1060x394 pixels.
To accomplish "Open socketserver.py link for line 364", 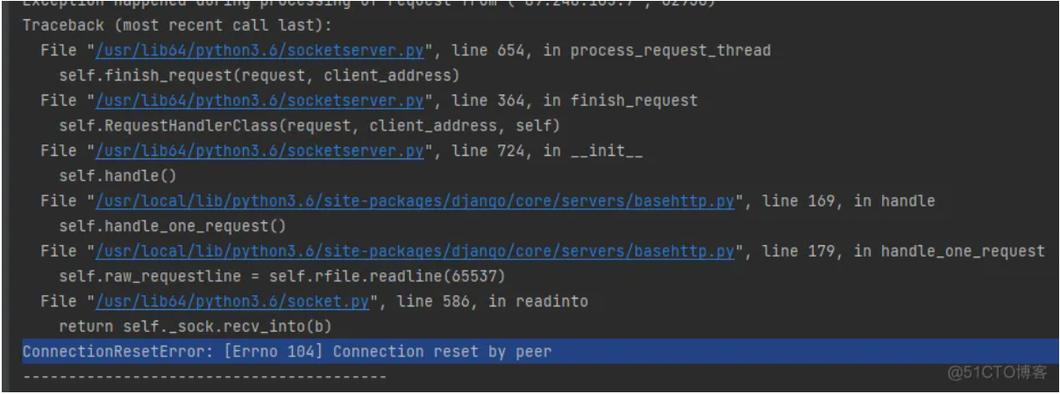I will pyautogui.click(x=258, y=101).
